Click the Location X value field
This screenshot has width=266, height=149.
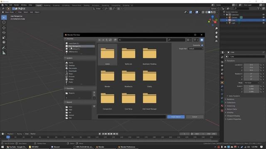[251, 65]
